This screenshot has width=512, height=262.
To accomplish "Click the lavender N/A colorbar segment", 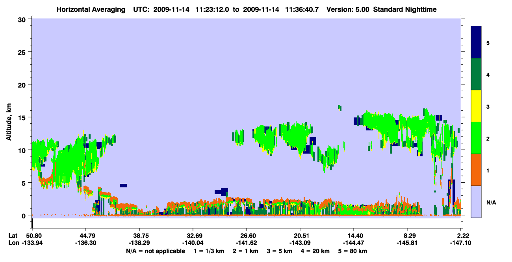I will tap(476, 202).
